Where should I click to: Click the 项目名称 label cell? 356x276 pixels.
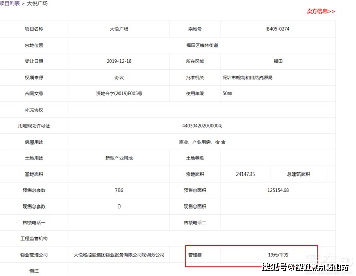pos(34,29)
